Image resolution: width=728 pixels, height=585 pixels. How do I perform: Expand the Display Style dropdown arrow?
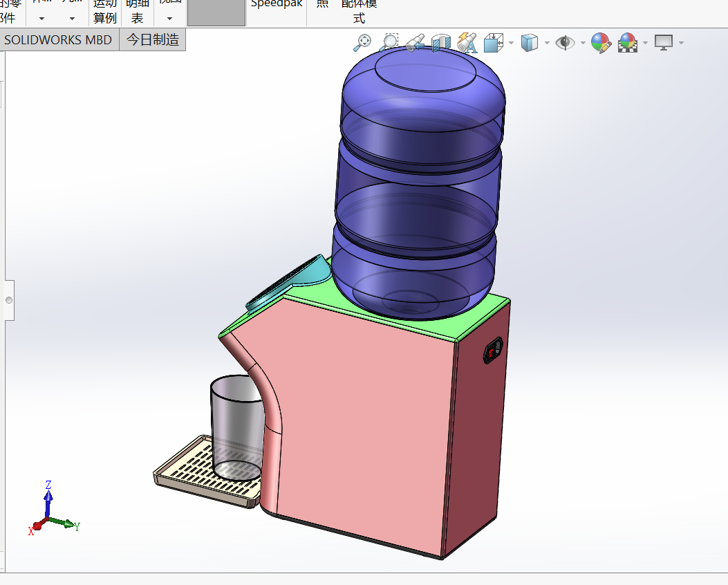coord(547,43)
